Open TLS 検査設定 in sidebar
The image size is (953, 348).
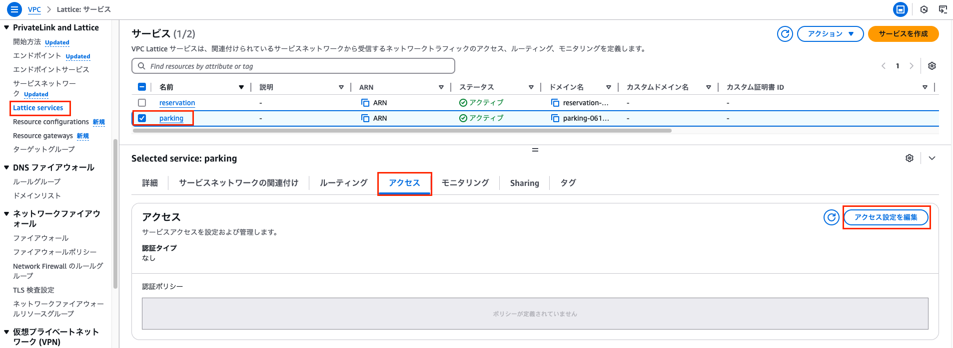tap(33, 290)
